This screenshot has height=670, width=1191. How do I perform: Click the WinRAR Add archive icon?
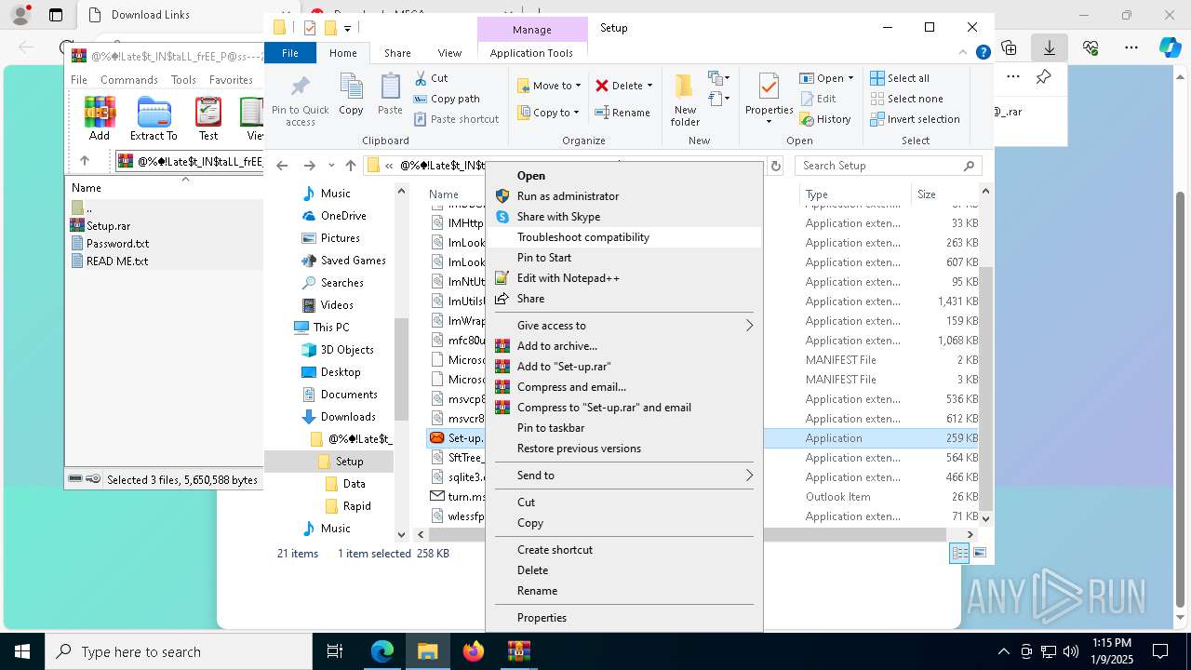click(100, 112)
